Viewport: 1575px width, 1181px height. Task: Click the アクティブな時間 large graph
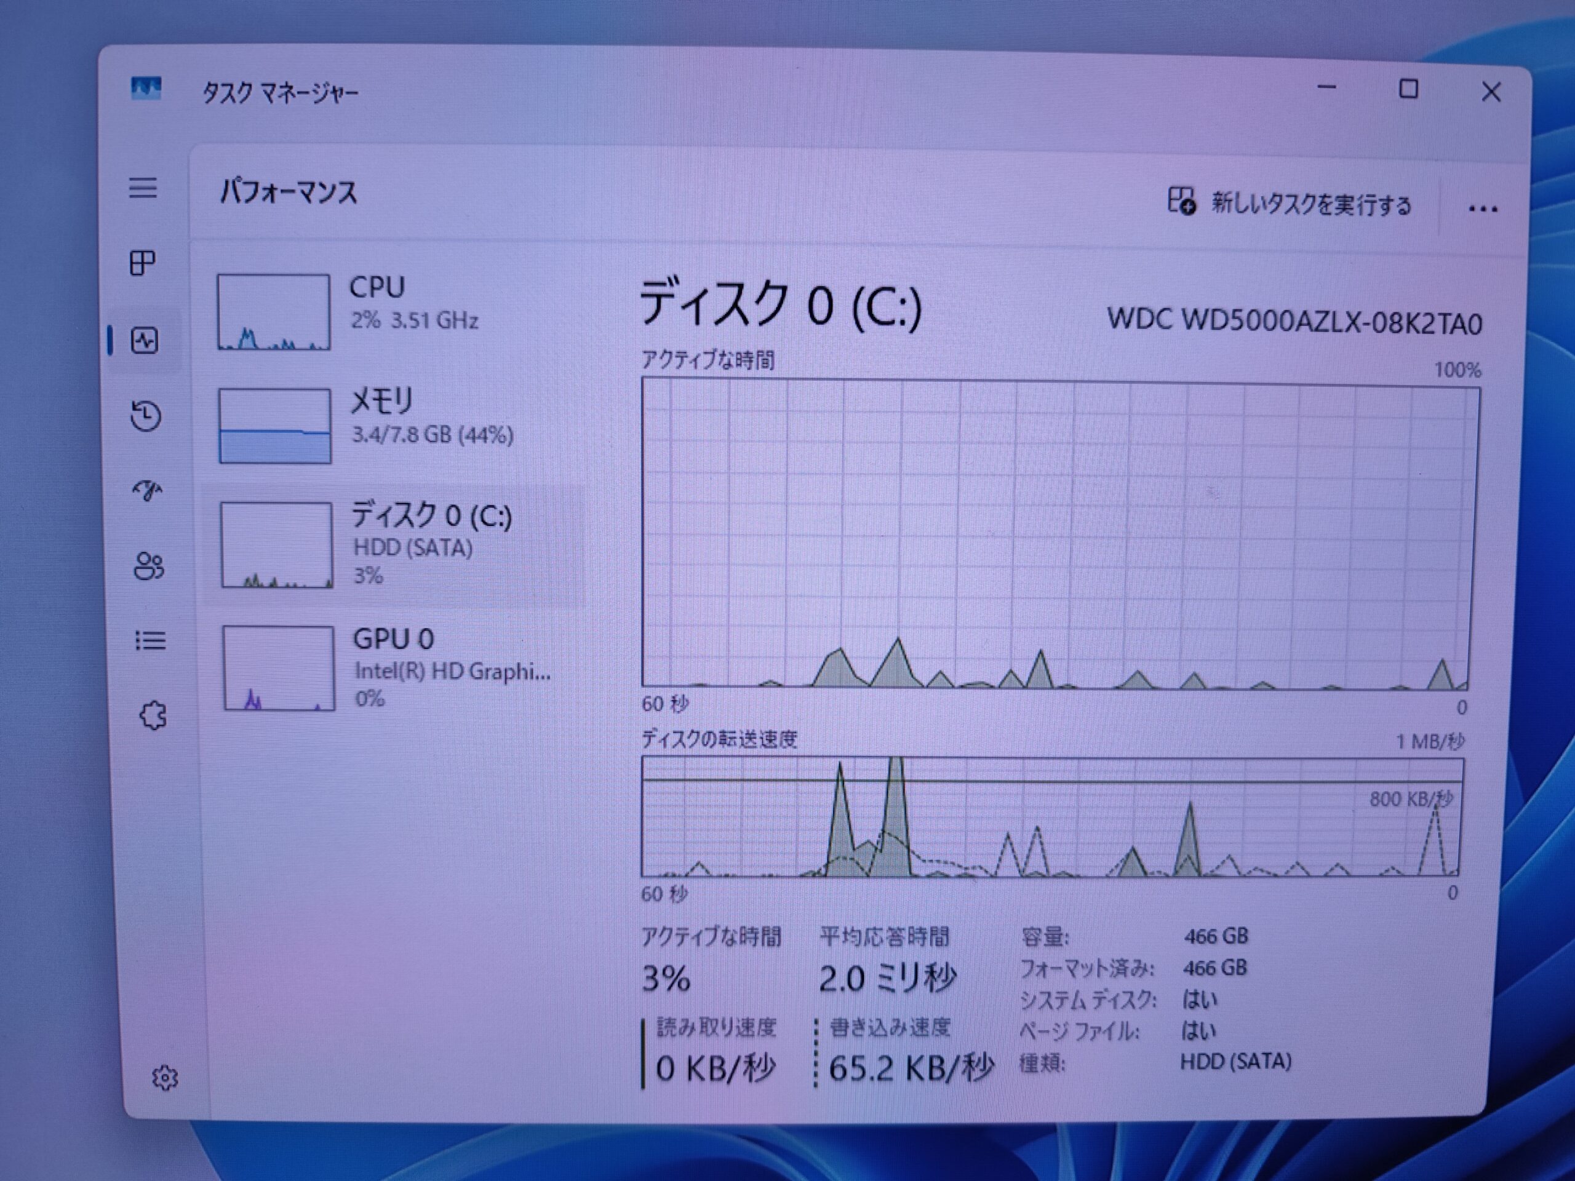[1059, 534]
